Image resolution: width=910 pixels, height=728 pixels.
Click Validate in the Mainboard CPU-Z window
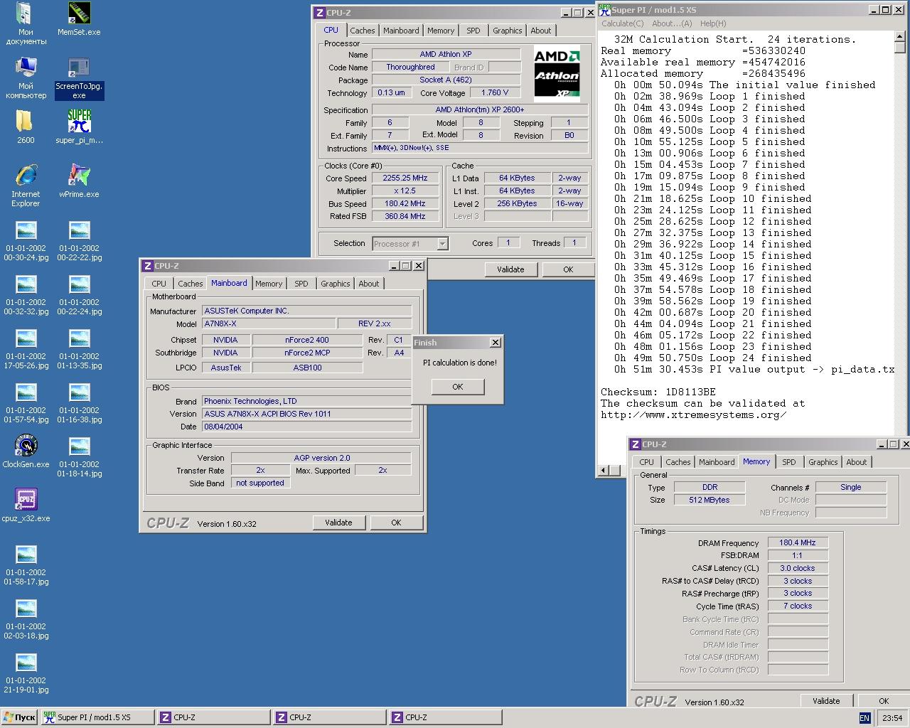[x=338, y=523]
